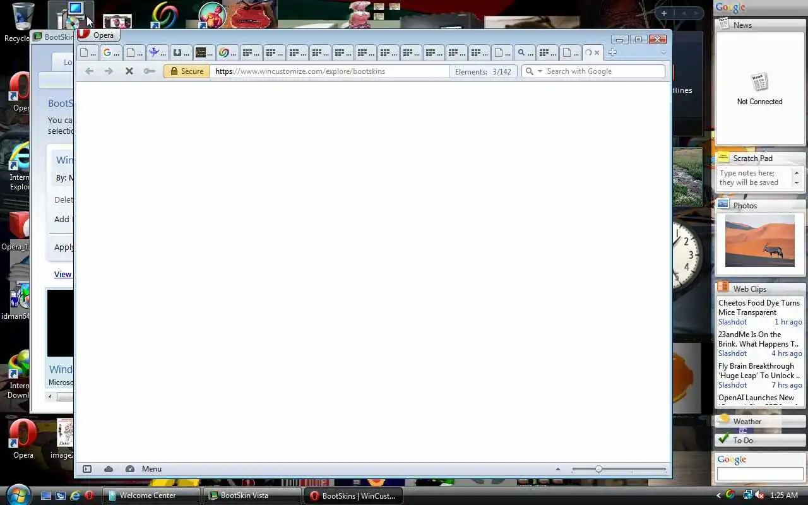Switch to the tab with blue bird icon
808x505 pixels.
(157, 52)
